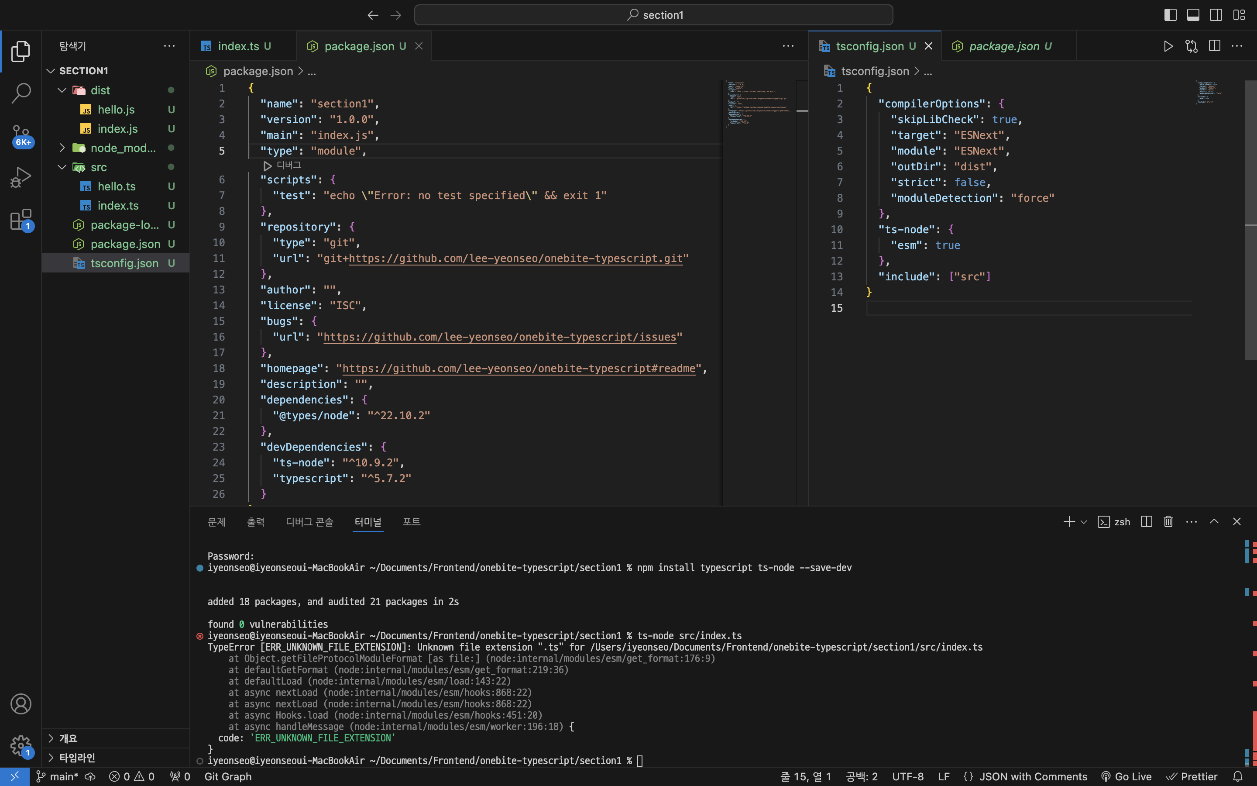Viewport: 1257px width, 786px height.
Task: Switch to the Problems (문제) panel tab
Action: (216, 522)
